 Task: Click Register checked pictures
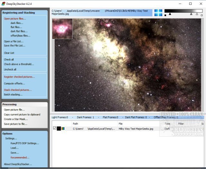19,77
